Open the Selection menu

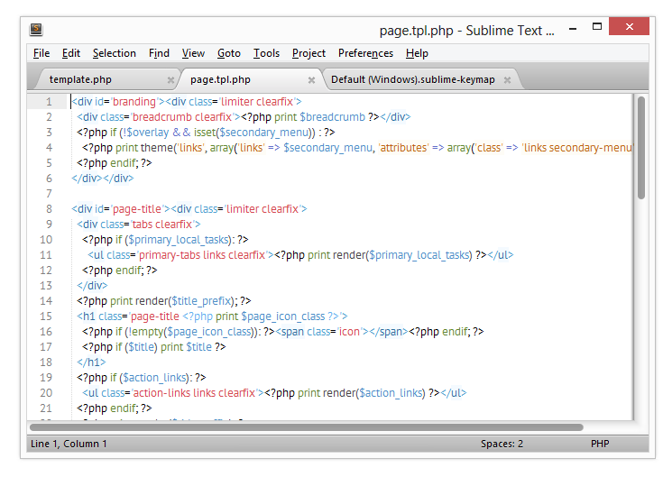[114, 53]
